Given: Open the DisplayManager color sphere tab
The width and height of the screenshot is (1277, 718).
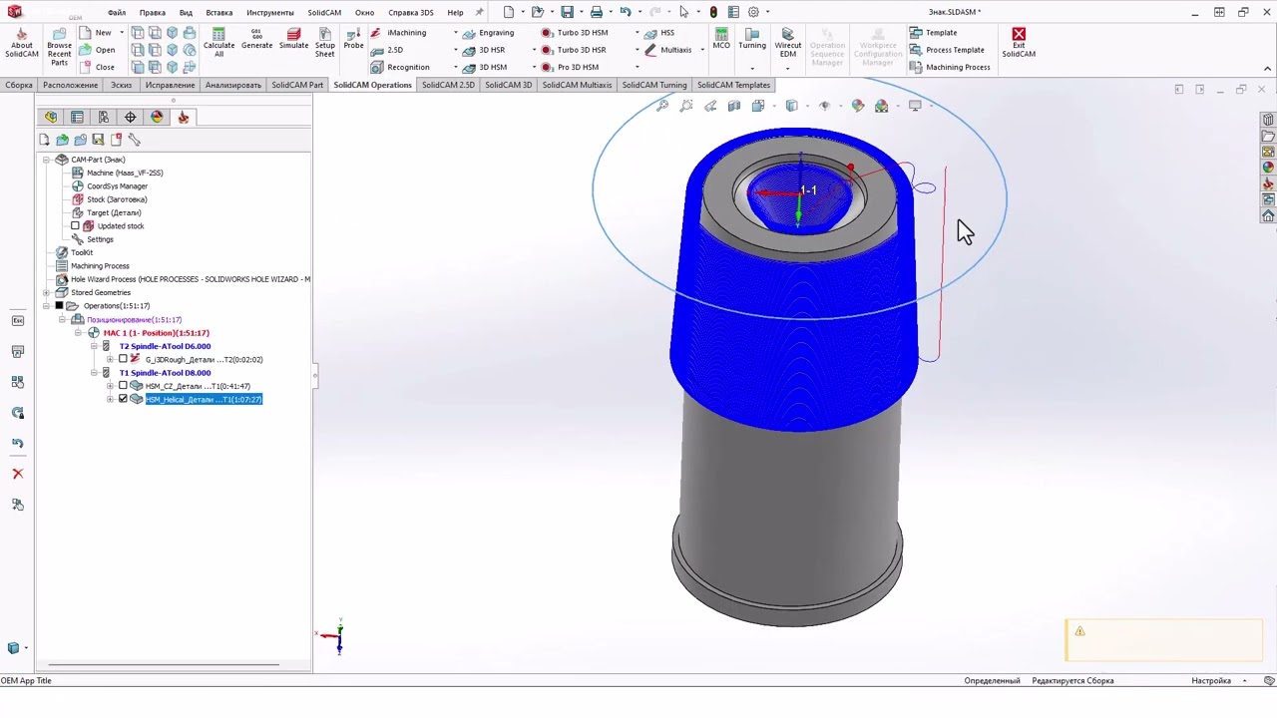Looking at the screenshot, I should [x=157, y=117].
